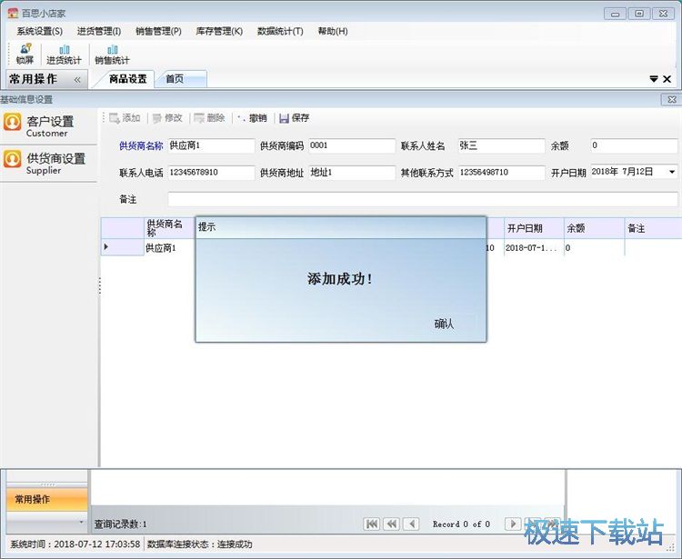682x559 pixels.
Task: Click the 备注 column header
Action: click(x=653, y=228)
